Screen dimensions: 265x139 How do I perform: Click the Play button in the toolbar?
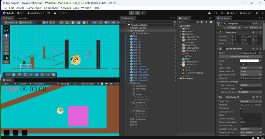131,13
